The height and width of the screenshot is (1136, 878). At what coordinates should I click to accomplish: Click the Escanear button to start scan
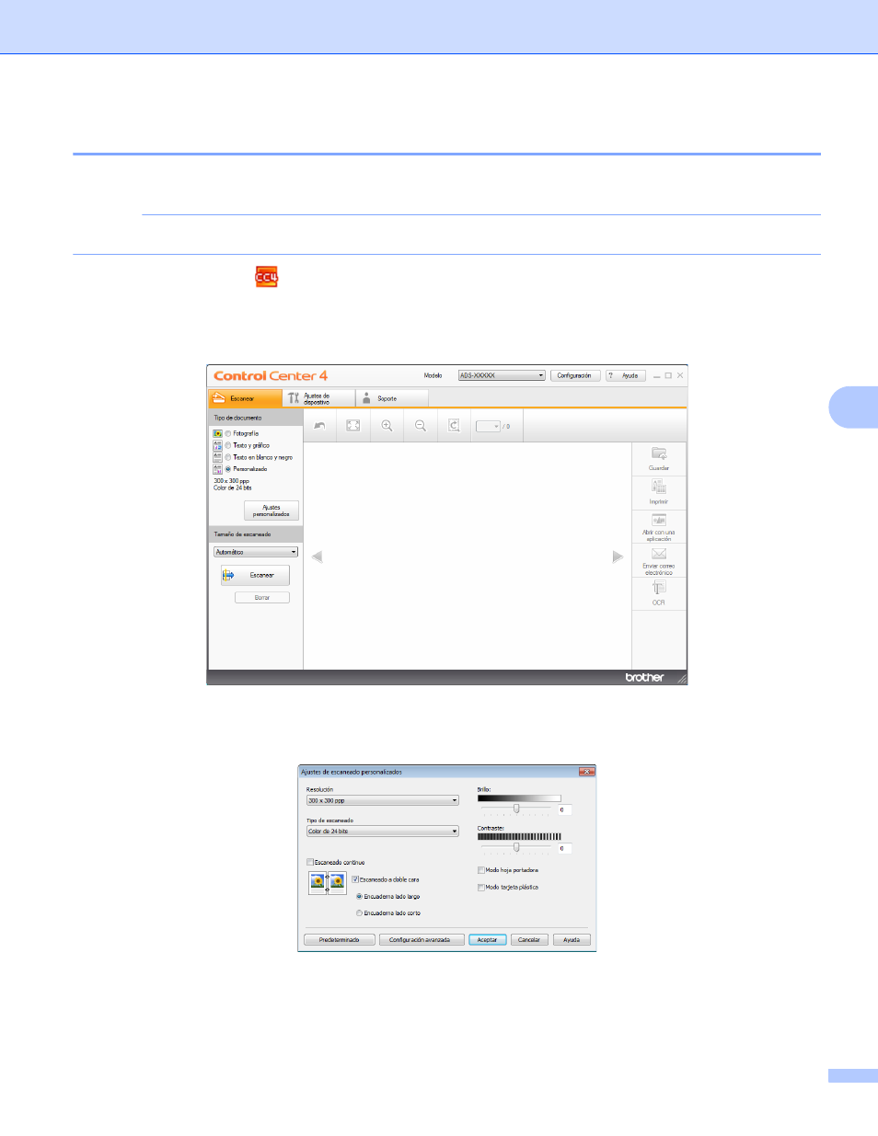(255, 575)
